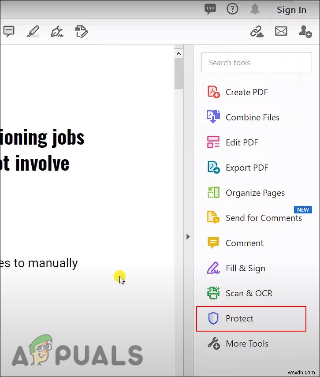Select the Create PDF tool

(x=237, y=92)
